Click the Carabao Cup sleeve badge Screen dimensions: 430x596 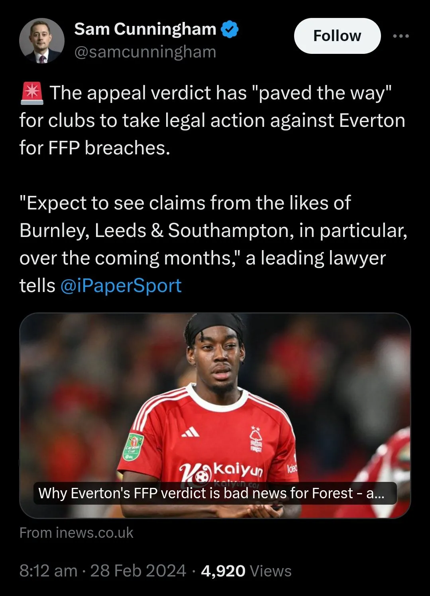click(x=133, y=446)
